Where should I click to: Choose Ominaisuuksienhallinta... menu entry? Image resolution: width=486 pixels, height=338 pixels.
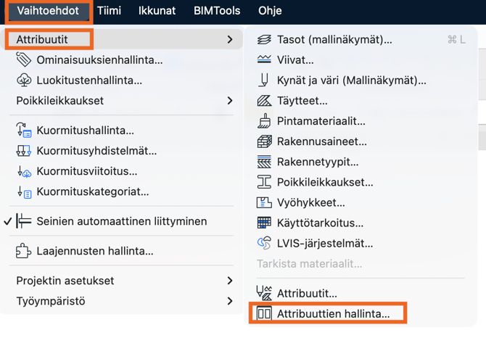pos(122,59)
